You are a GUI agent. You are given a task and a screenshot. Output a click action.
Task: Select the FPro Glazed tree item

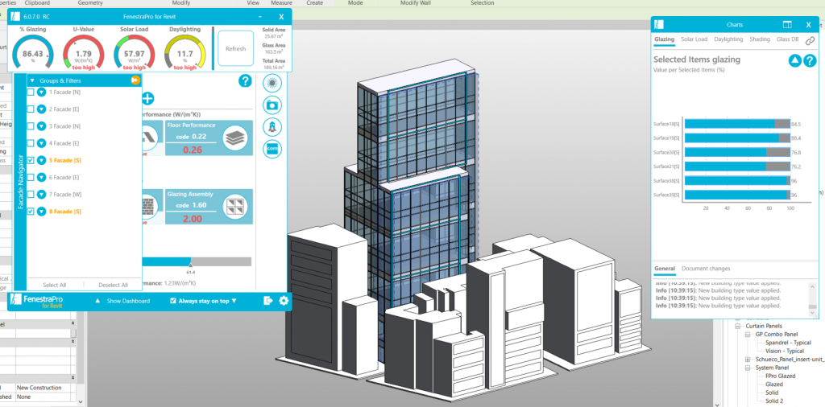tap(780, 376)
